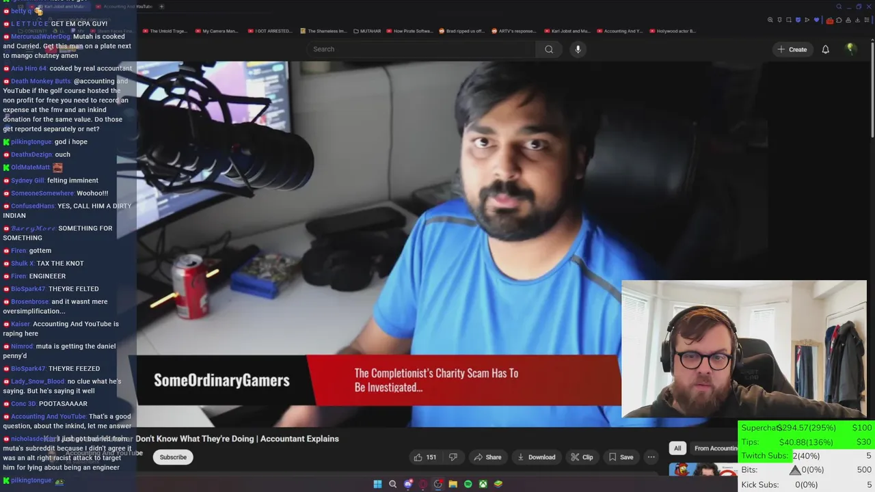Open new browser tab with plus icon
875x492 pixels.
(161, 6)
